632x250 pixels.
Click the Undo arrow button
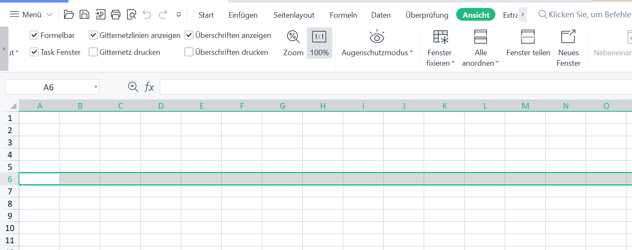coord(147,15)
